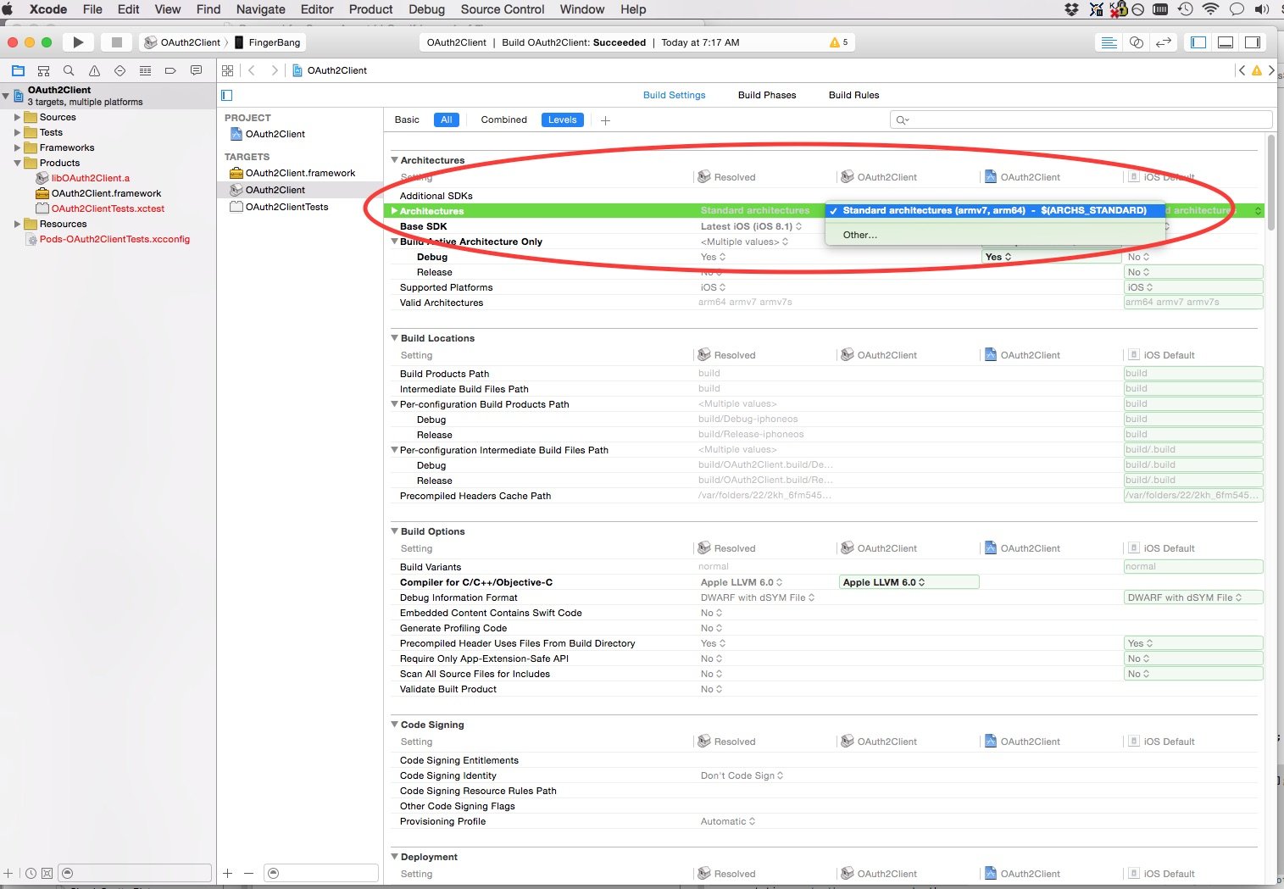This screenshot has height=889, width=1284.
Task: Expand the Tests group
Action: point(17,133)
